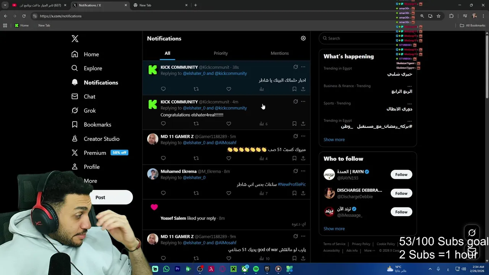
Task: Select Notifications in the sidebar
Action: click(x=95, y=82)
